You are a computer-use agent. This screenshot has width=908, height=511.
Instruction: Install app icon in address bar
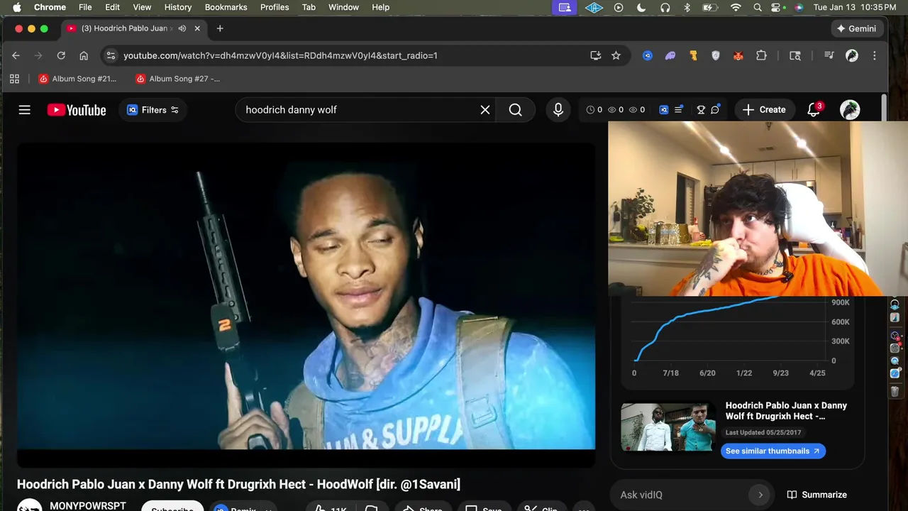pos(596,55)
